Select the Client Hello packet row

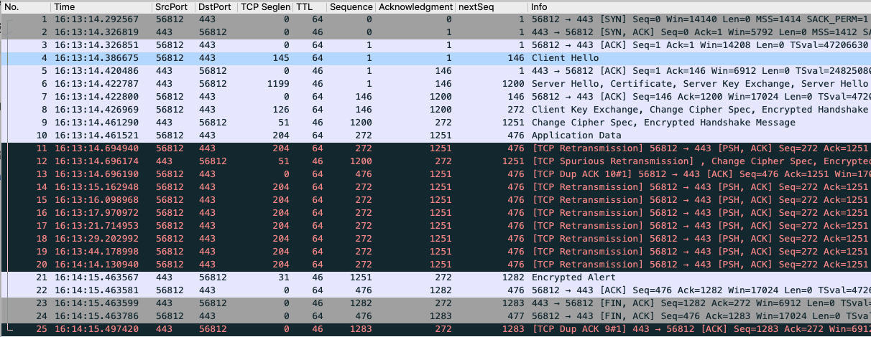tap(431, 58)
